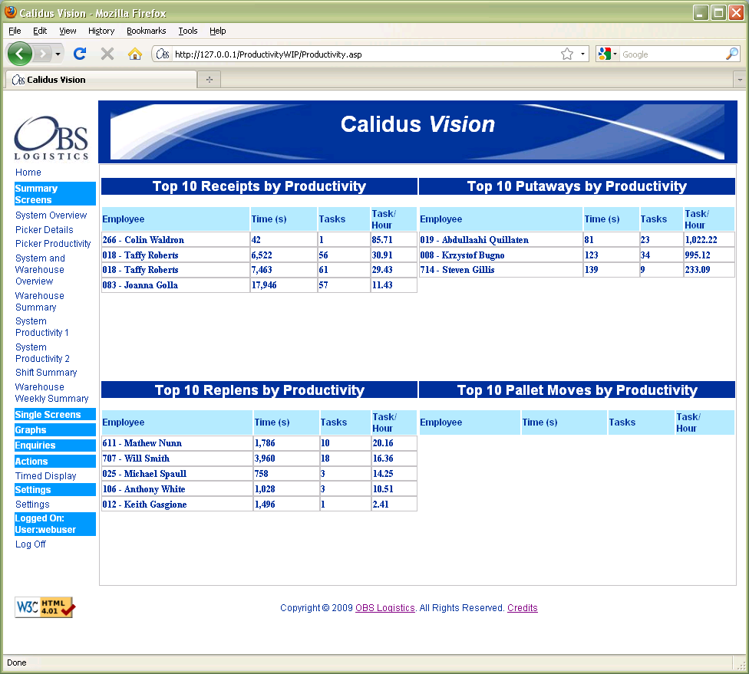The image size is (749, 674).
Task: Open the System Productivity 1 link
Action: pos(42,327)
